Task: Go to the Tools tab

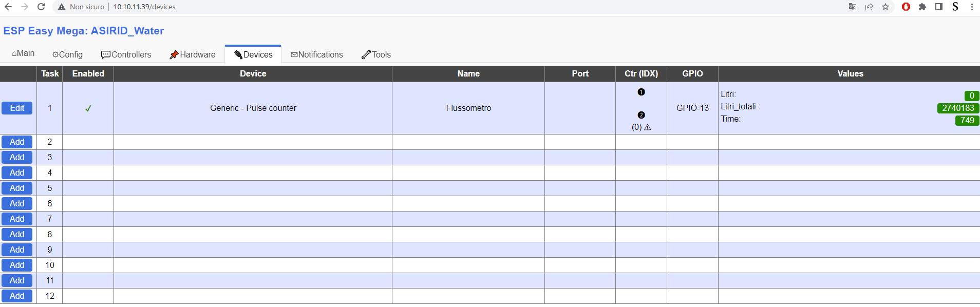Action: pyautogui.click(x=376, y=54)
